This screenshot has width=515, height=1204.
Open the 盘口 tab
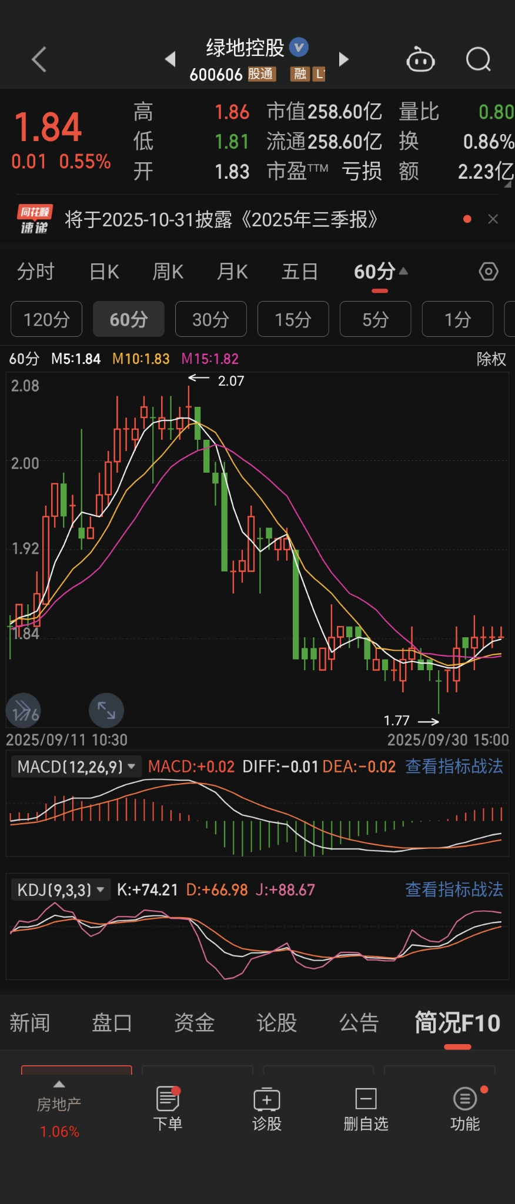[x=112, y=1022]
